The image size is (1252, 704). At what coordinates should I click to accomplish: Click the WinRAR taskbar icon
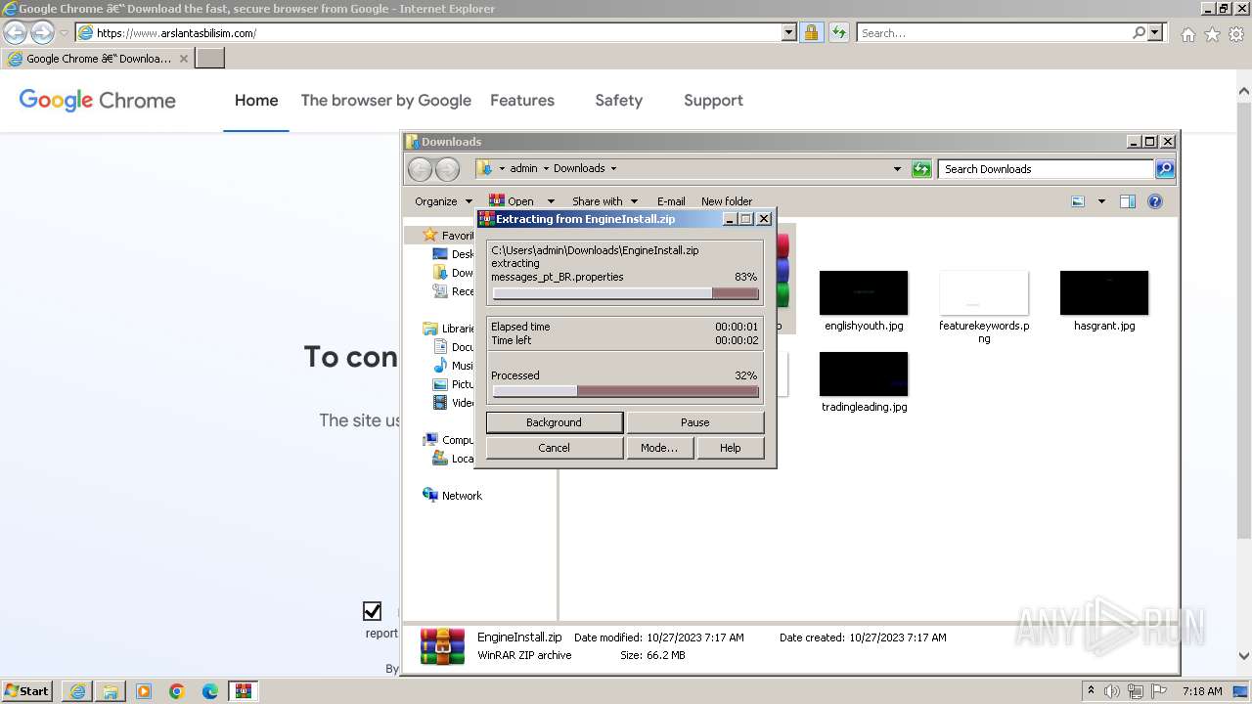244,691
